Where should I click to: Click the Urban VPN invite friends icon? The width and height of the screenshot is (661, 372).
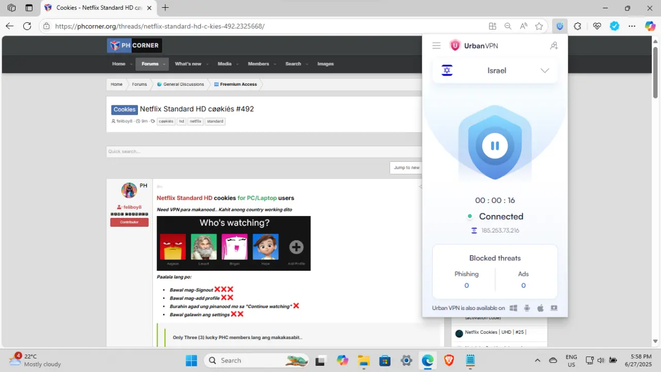[x=554, y=45]
